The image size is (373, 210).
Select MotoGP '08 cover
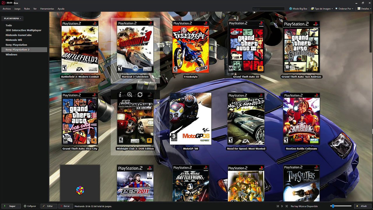[191, 119]
